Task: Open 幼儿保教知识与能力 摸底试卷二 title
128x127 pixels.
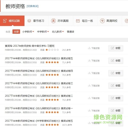Action: point(39,96)
